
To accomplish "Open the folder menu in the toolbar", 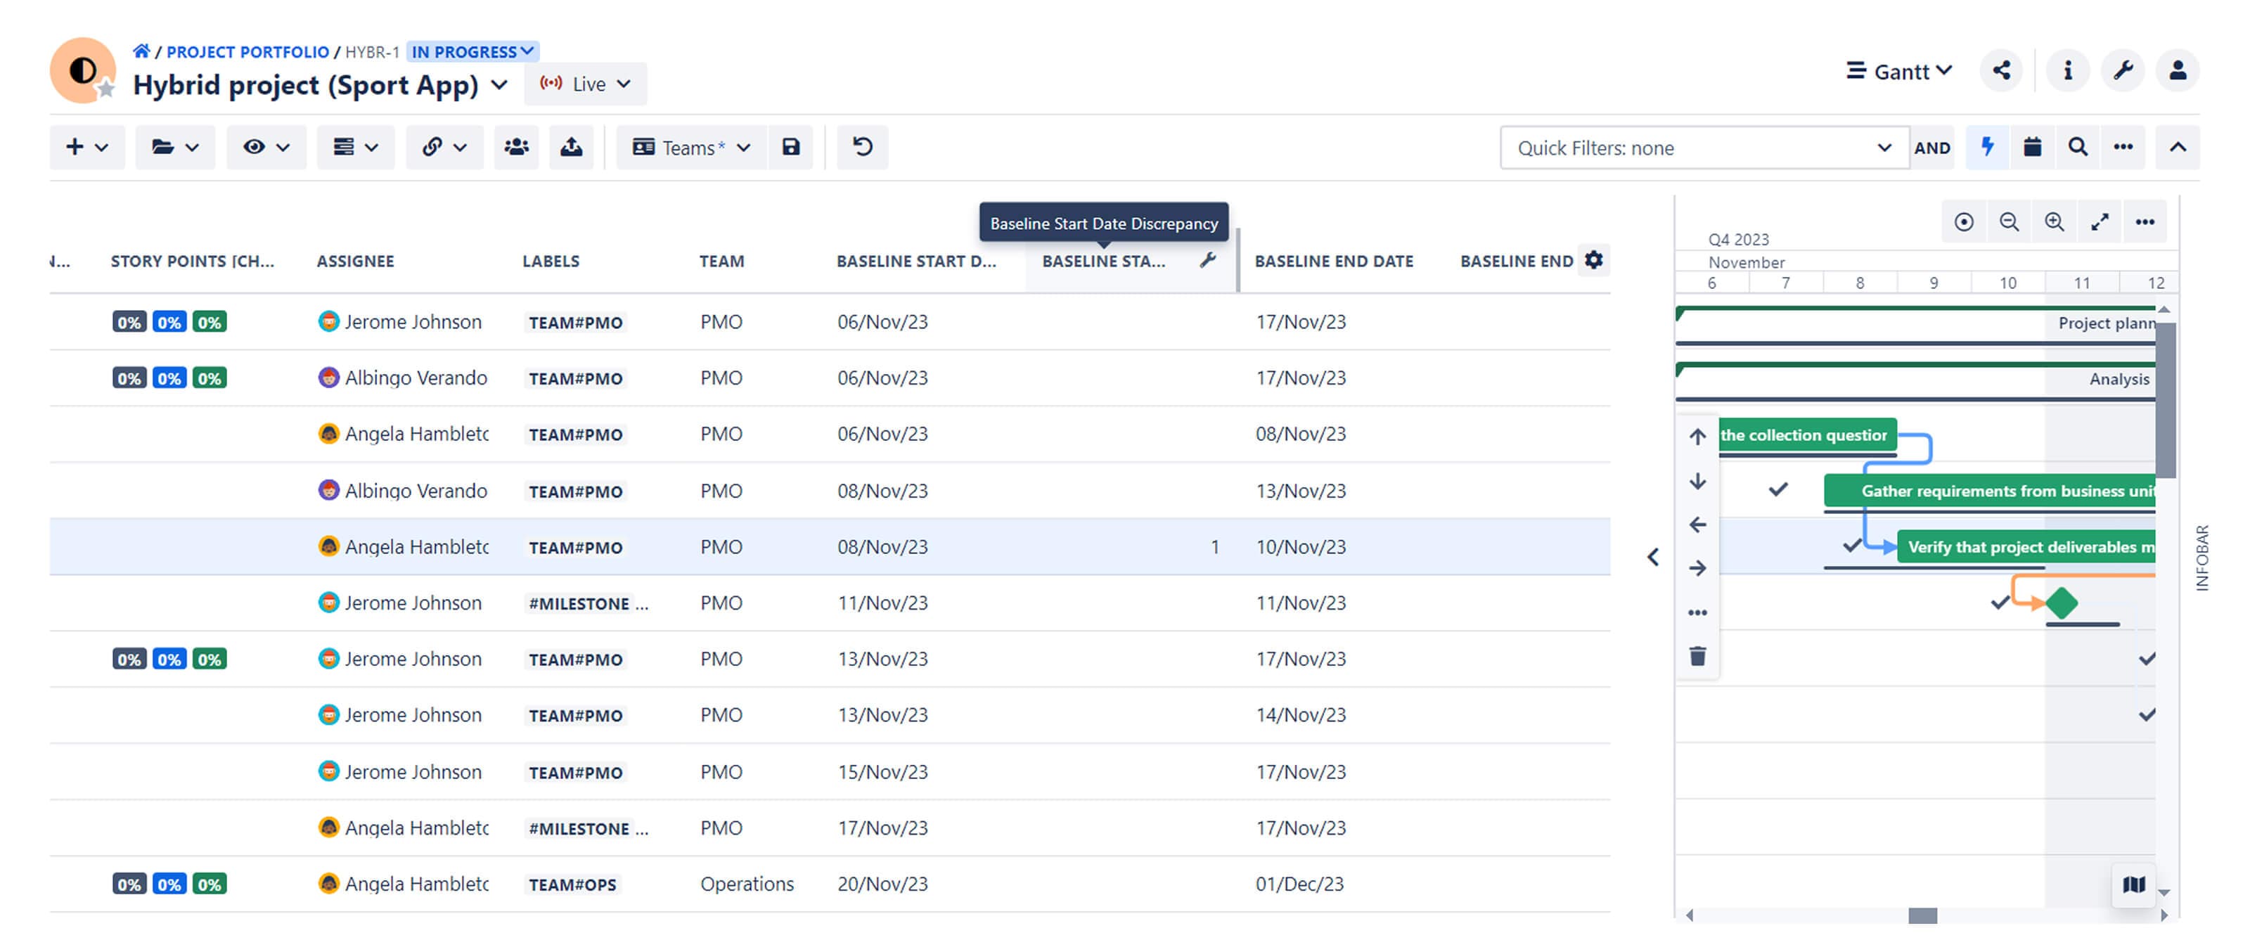I will (174, 148).
